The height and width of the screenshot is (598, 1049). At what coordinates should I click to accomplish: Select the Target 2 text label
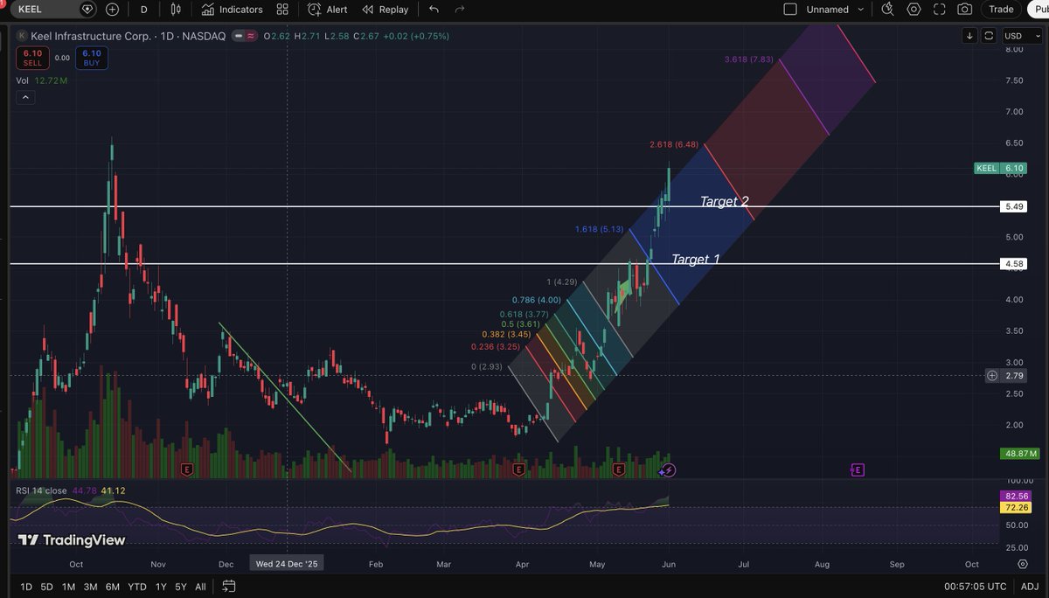tap(725, 201)
